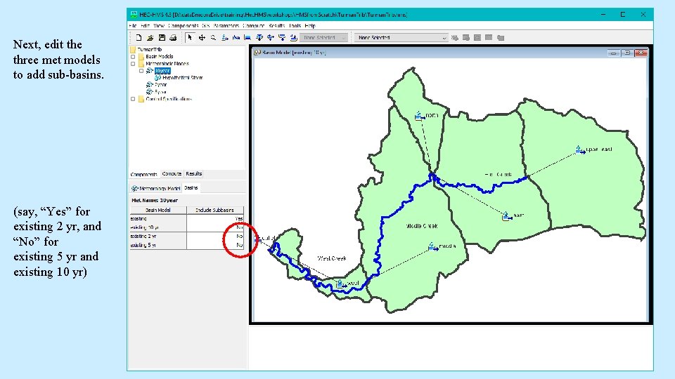675x379 pixels.
Task: Open the Components menu
Action: tap(183, 26)
